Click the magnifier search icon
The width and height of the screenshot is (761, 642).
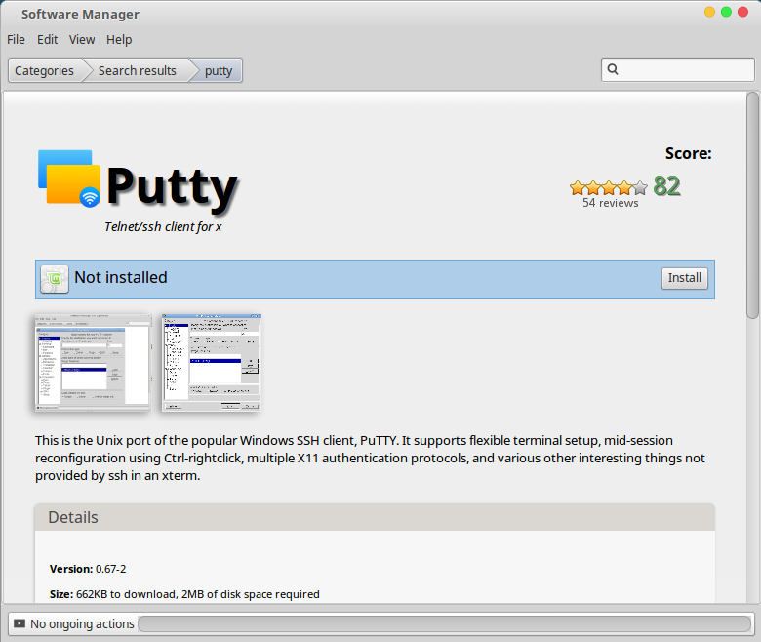(613, 69)
